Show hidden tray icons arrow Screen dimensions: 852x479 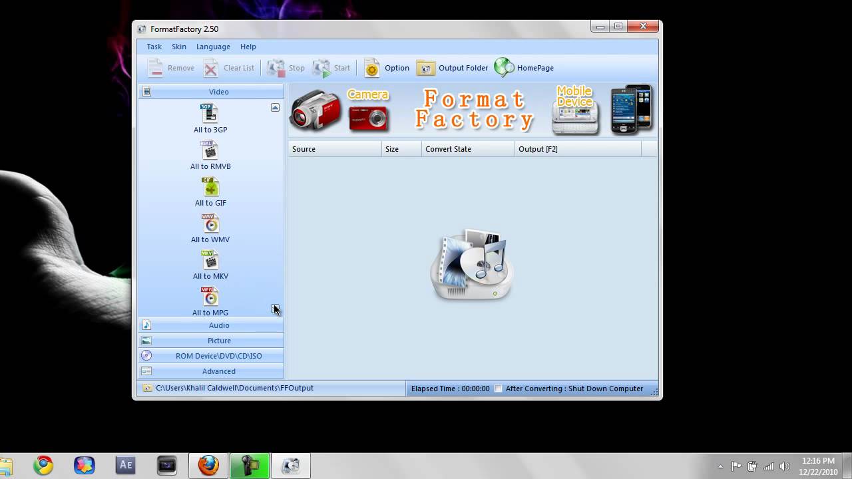[x=721, y=466]
